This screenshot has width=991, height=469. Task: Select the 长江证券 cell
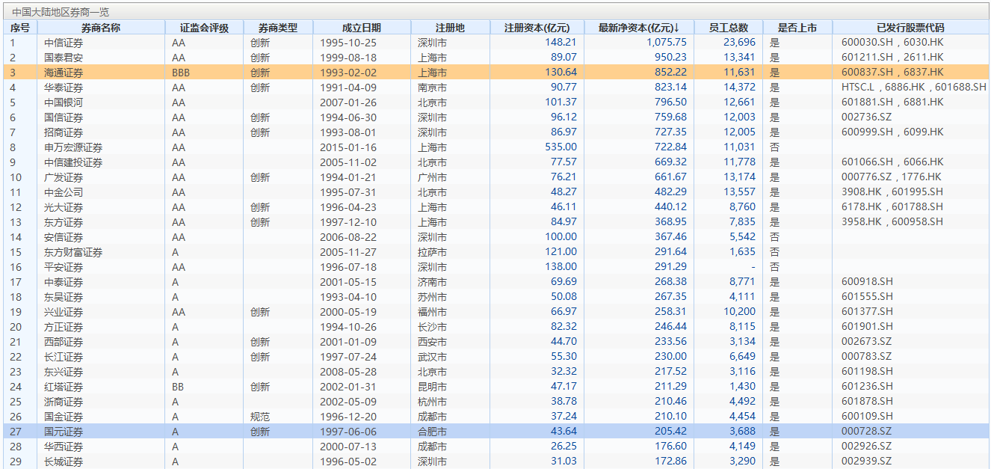[x=64, y=357]
